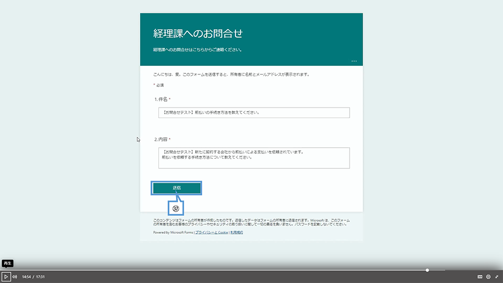Open the video player settings gear
Viewport: 503px width, 283px height.
coord(488,276)
